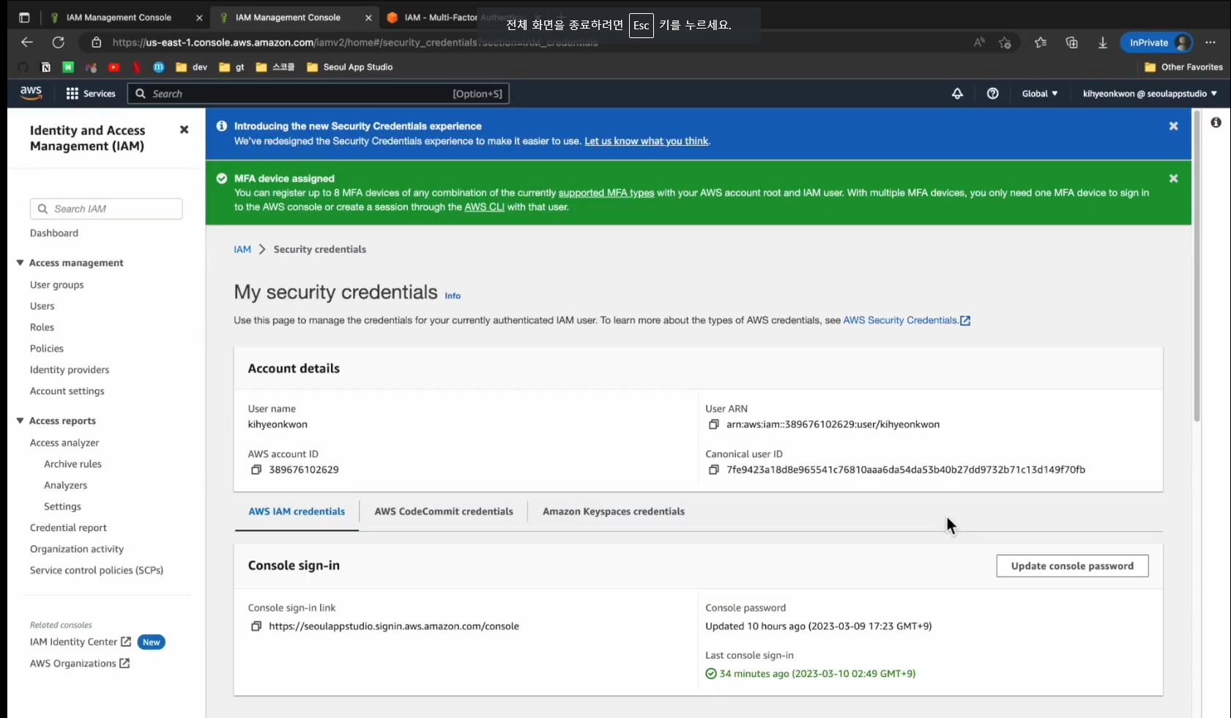This screenshot has width=1231, height=718.
Task: Open the 'Let us know what you think' link
Action: click(647, 141)
